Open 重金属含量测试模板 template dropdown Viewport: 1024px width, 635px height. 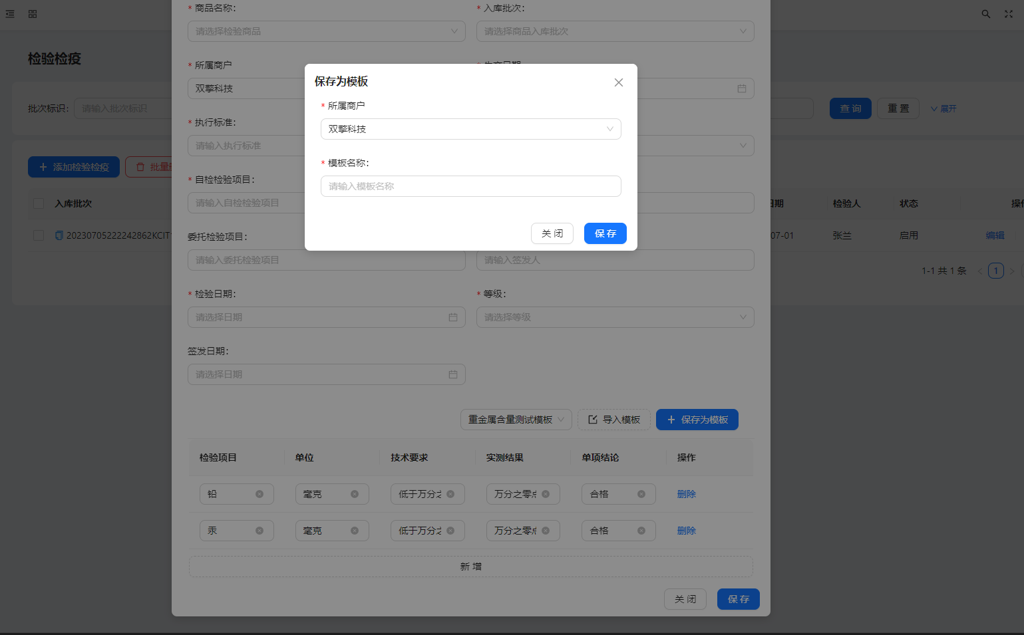click(x=516, y=420)
